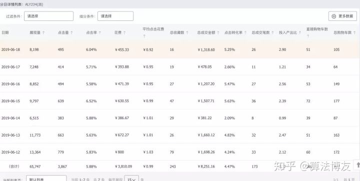Image resolution: width=360 pixels, height=181 pixels.
Task: Click conversion rate 5.25%
Action: 229,50
